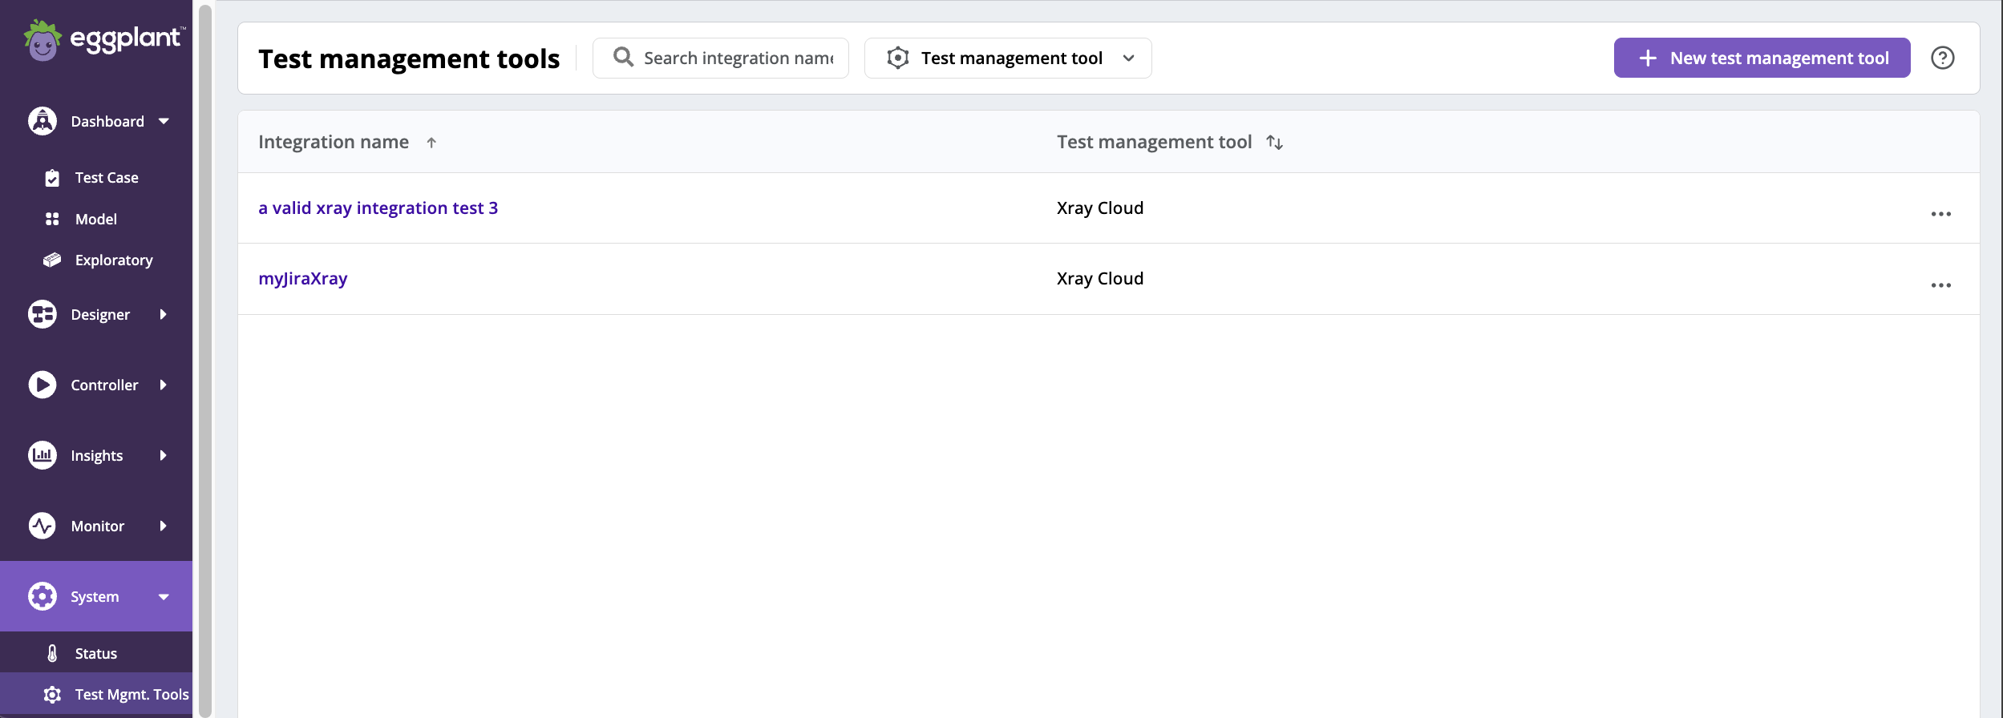Viewport: 2003px width, 718px height.
Task: Open the Status menu item
Action: point(96,653)
